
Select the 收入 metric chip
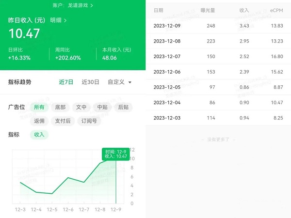[x=39, y=135]
